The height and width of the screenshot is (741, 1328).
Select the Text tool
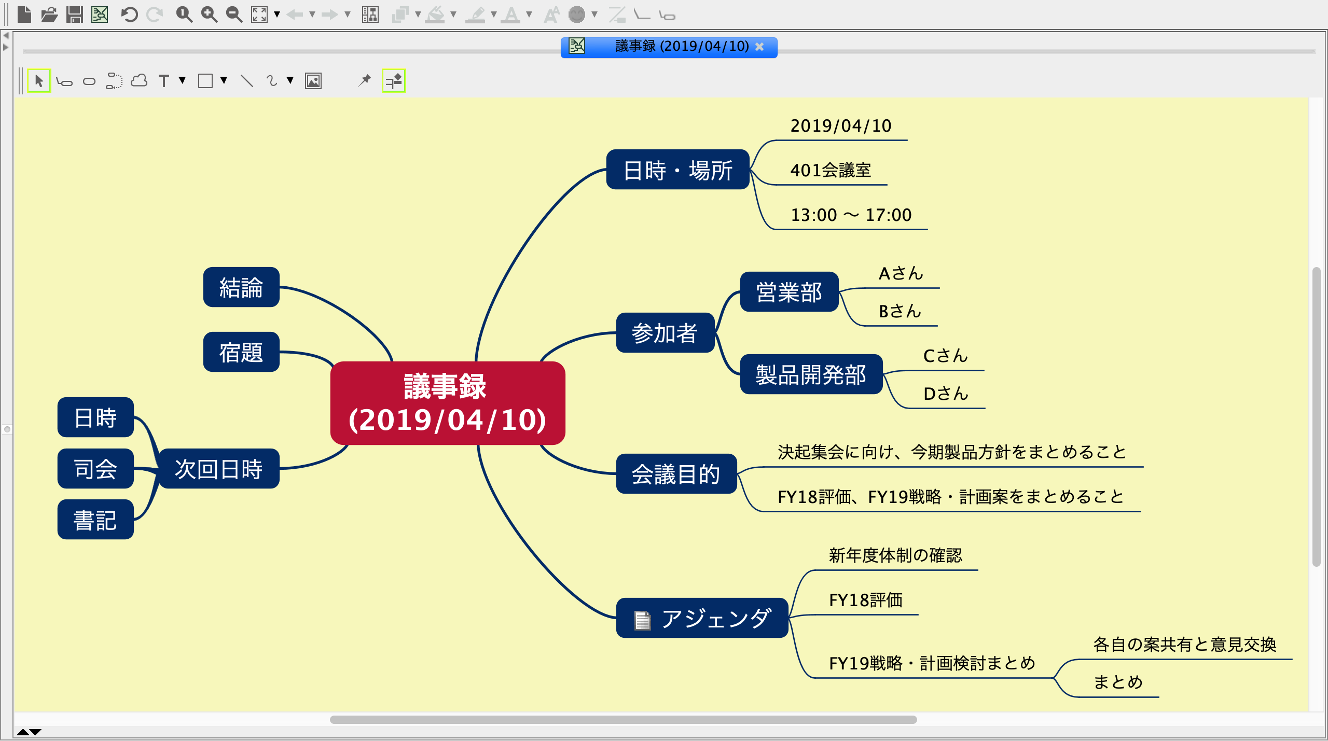tap(164, 81)
